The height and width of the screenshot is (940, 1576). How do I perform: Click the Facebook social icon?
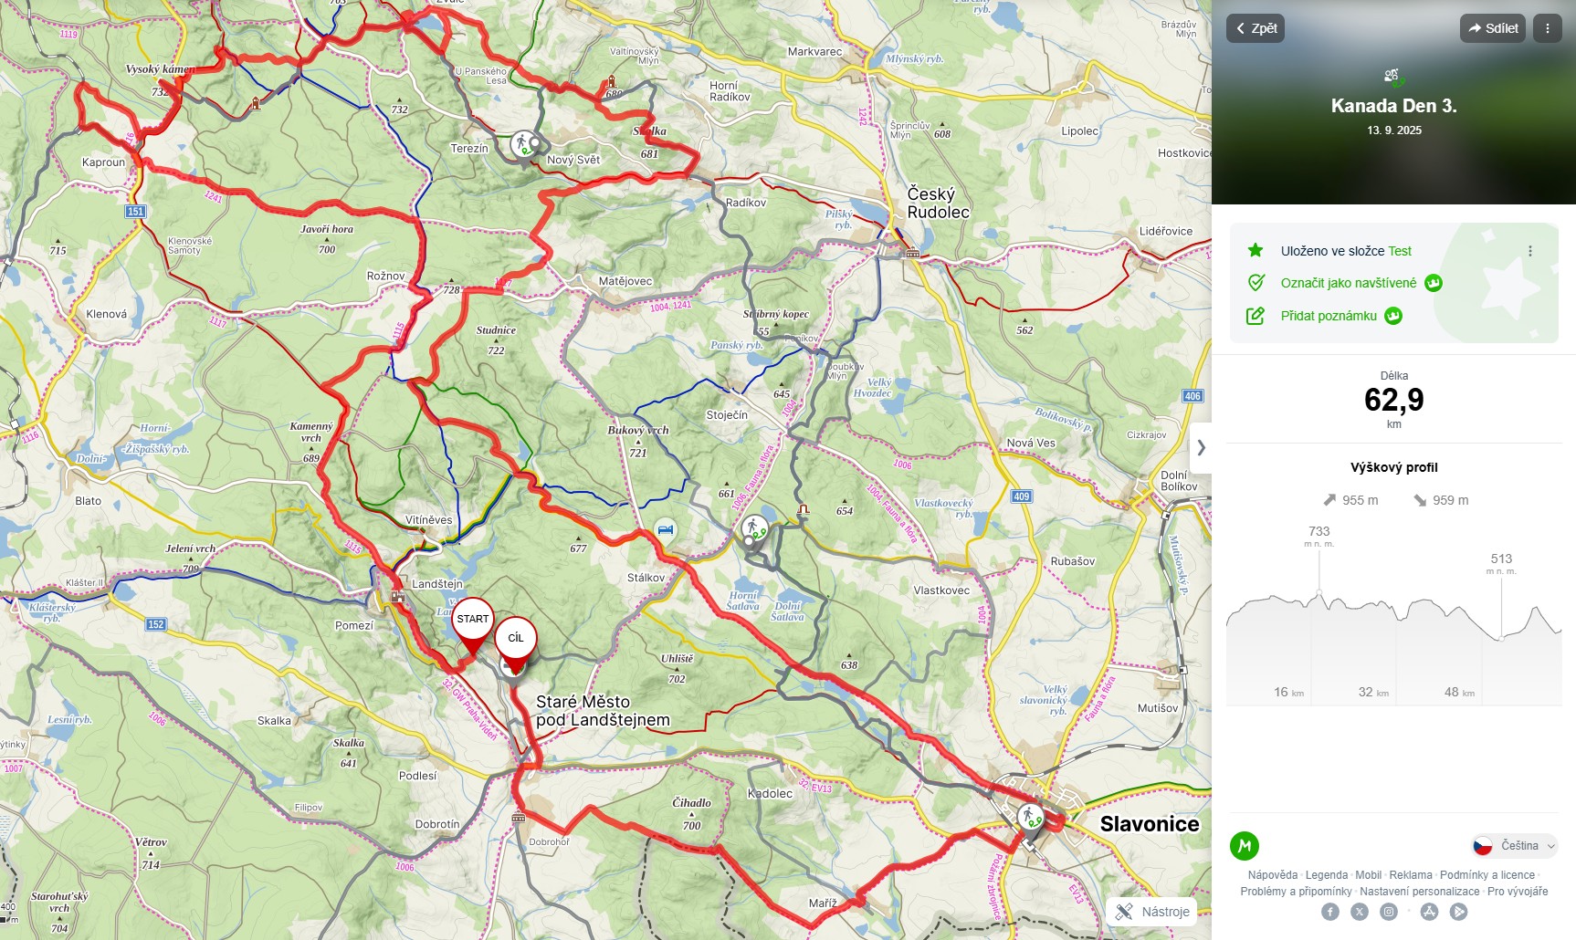tap(1330, 912)
